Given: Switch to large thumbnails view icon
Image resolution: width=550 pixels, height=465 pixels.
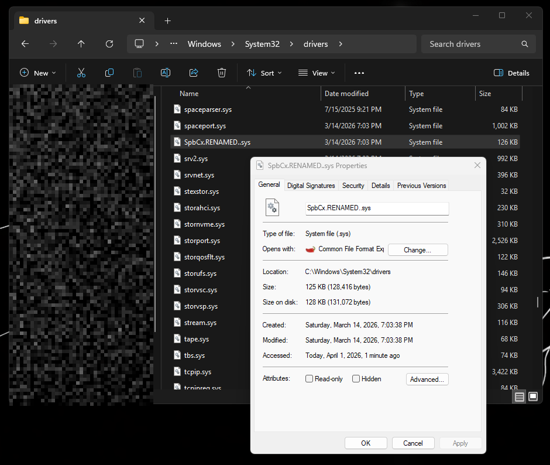Looking at the screenshot, I should coord(533,396).
